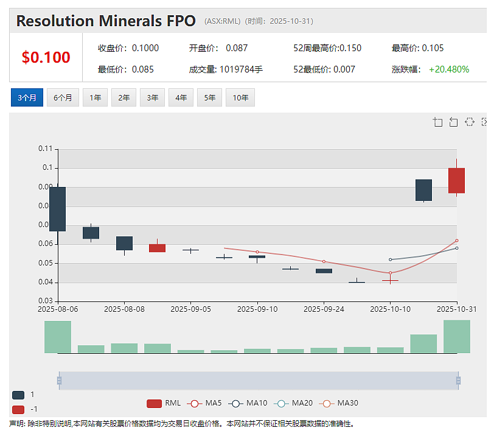Click the Resolution Minerals FPO title
This screenshot has height=436, width=494.
106,21
